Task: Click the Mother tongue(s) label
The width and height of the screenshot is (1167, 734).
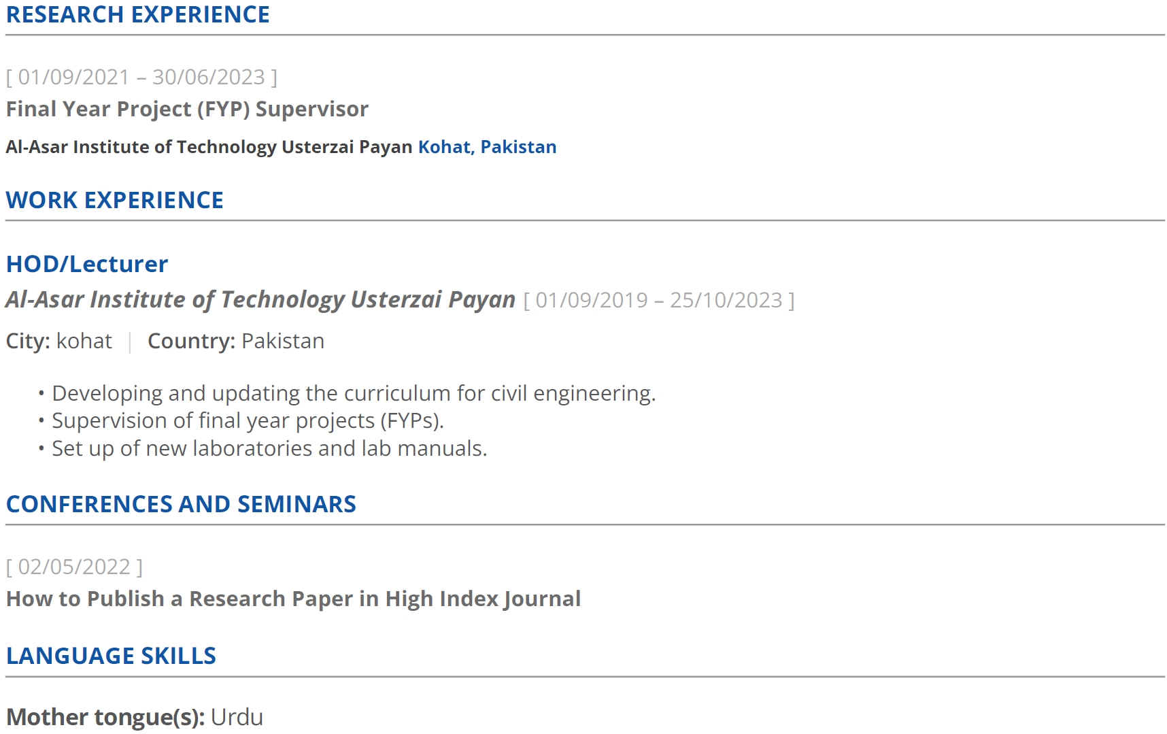Action: pyautogui.click(x=105, y=718)
